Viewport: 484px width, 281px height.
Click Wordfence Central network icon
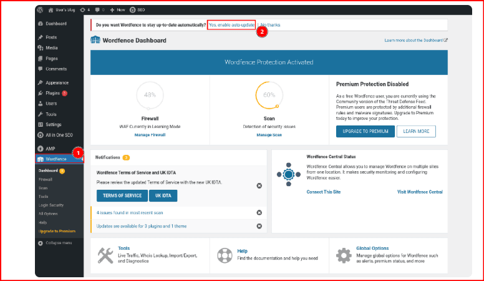pos(289,175)
